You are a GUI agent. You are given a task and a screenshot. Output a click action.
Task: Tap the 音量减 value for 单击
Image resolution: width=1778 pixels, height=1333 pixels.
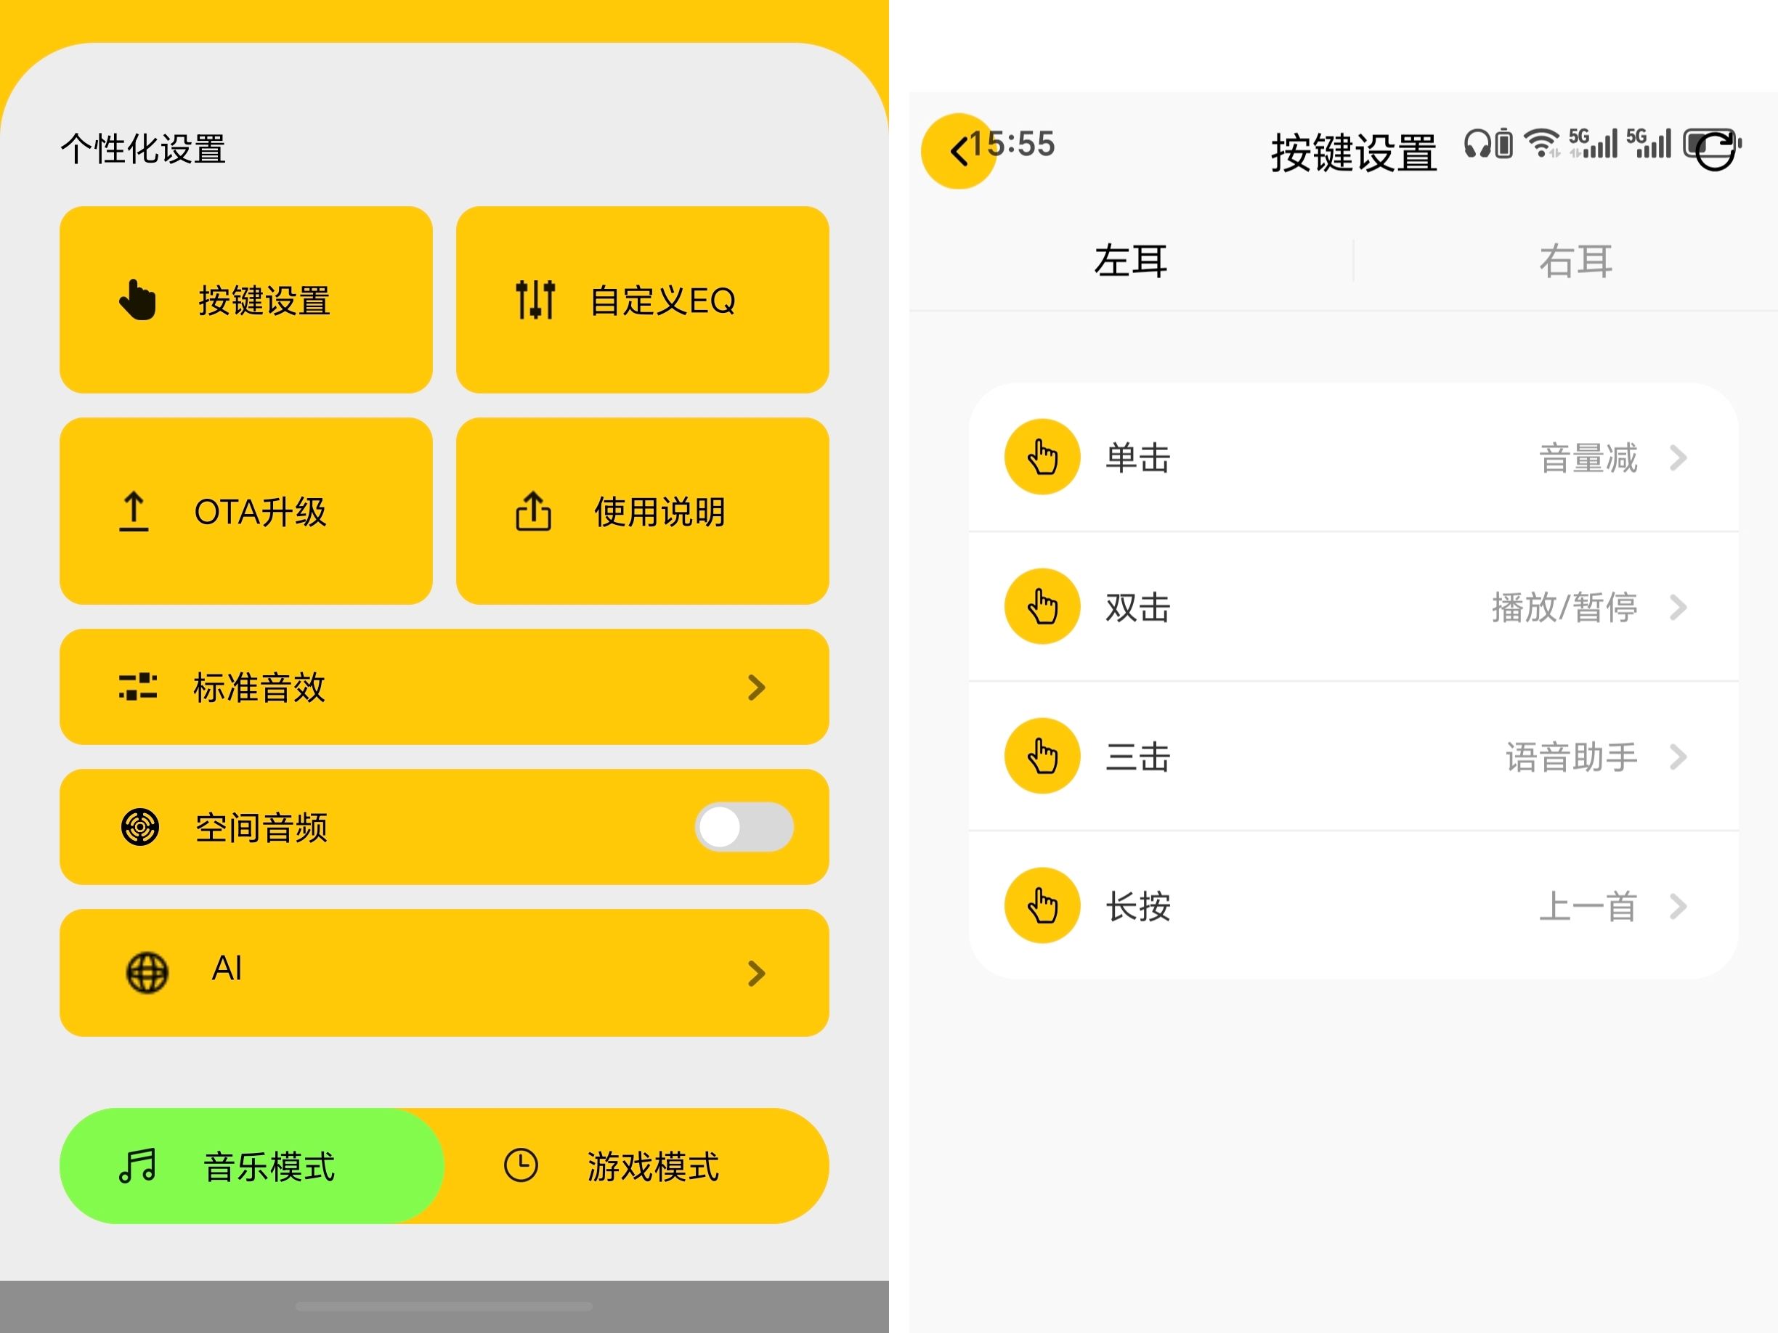[1588, 458]
